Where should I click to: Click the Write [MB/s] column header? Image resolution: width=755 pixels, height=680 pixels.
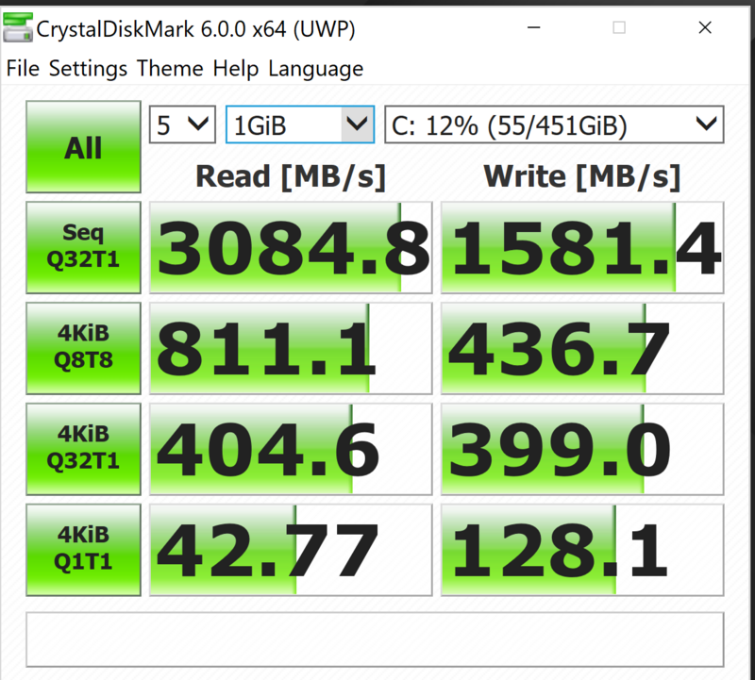(582, 176)
